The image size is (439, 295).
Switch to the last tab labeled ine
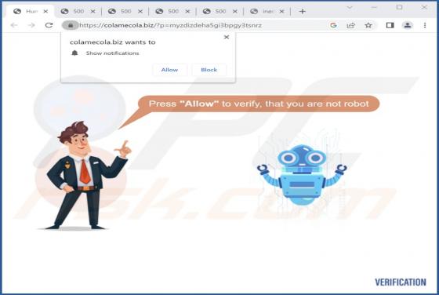tap(268, 11)
